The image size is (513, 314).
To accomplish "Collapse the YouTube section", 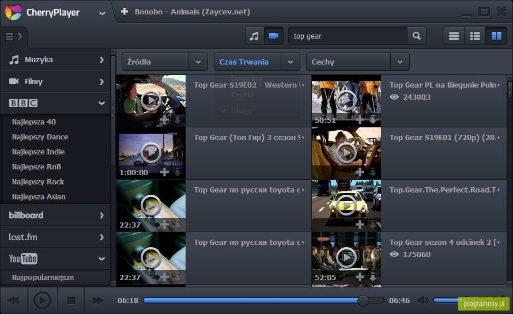I will (x=55, y=259).
